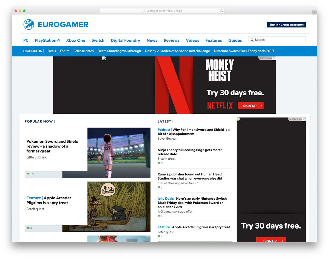Go to the News section

click(x=152, y=40)
